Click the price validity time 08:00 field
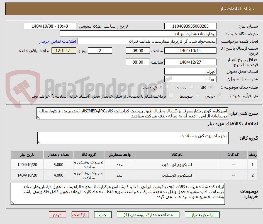263x224 pixels. 138,62
